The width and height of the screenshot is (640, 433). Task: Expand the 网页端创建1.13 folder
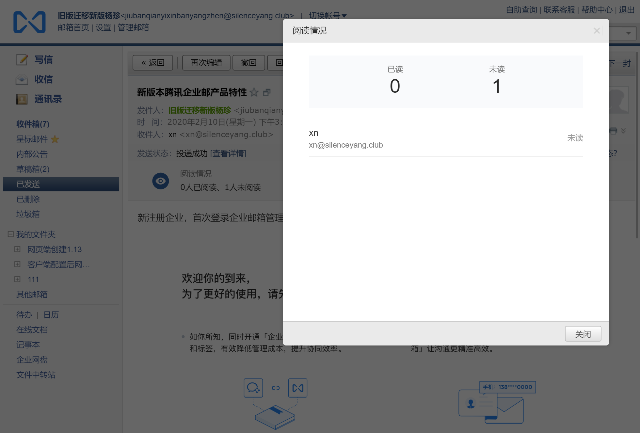[17, 249]
